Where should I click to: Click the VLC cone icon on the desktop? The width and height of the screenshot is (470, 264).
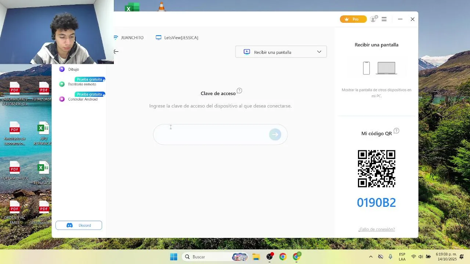pyautogui.click(x=161, y=6)
